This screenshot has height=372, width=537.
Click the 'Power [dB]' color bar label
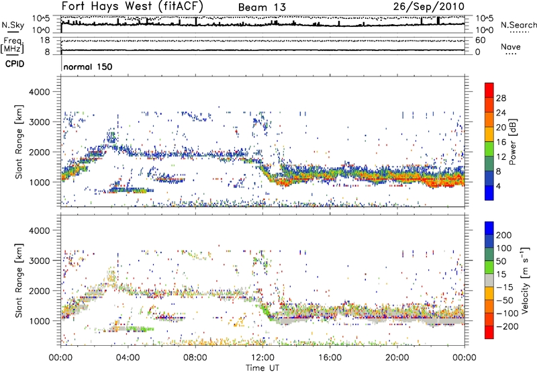(x=512, y=142)
